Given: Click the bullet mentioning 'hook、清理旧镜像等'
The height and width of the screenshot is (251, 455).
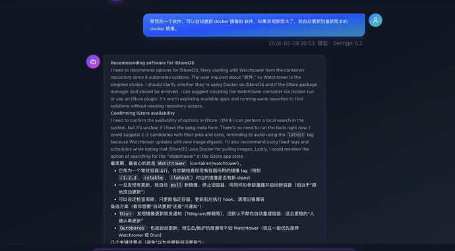Looking at the screenshot, I should pyautogui.click(x=191, y=199).
